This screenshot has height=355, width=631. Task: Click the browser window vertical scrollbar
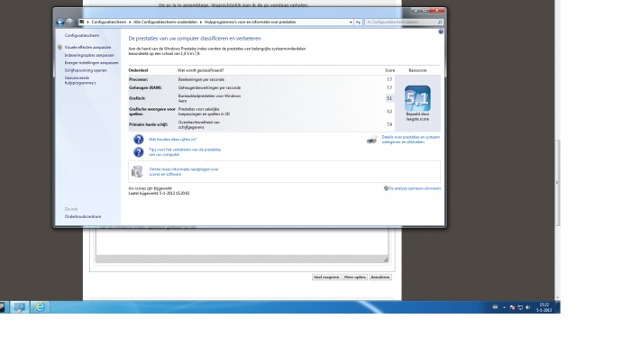point(557,183)
